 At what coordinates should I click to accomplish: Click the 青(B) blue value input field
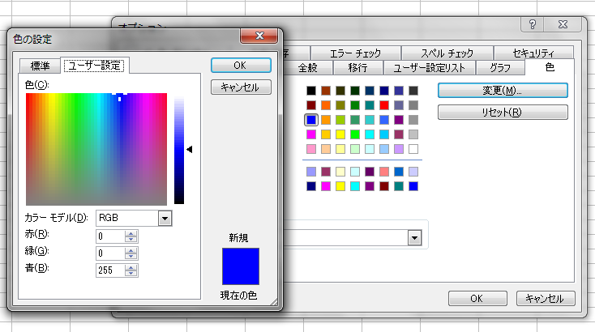pos(109,270)
